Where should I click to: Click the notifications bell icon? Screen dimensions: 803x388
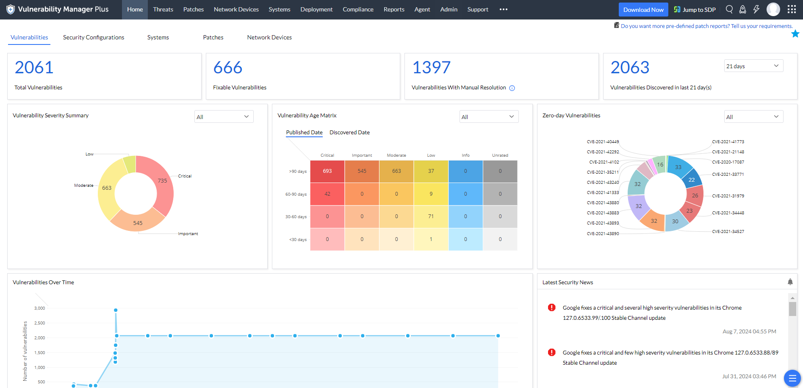(742, 9)
